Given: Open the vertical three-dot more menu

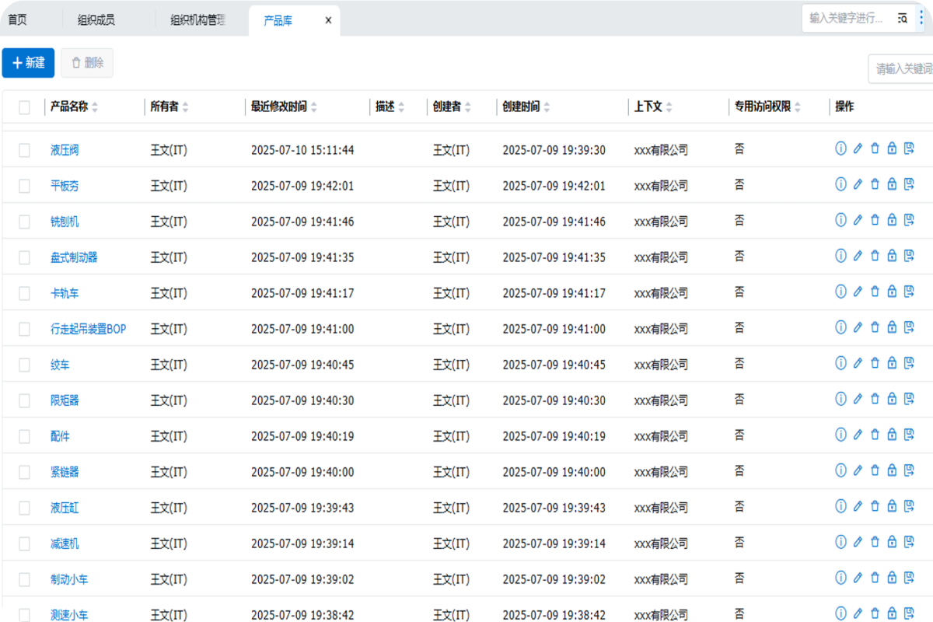Looking at the screenshot, I should (922, 18).
